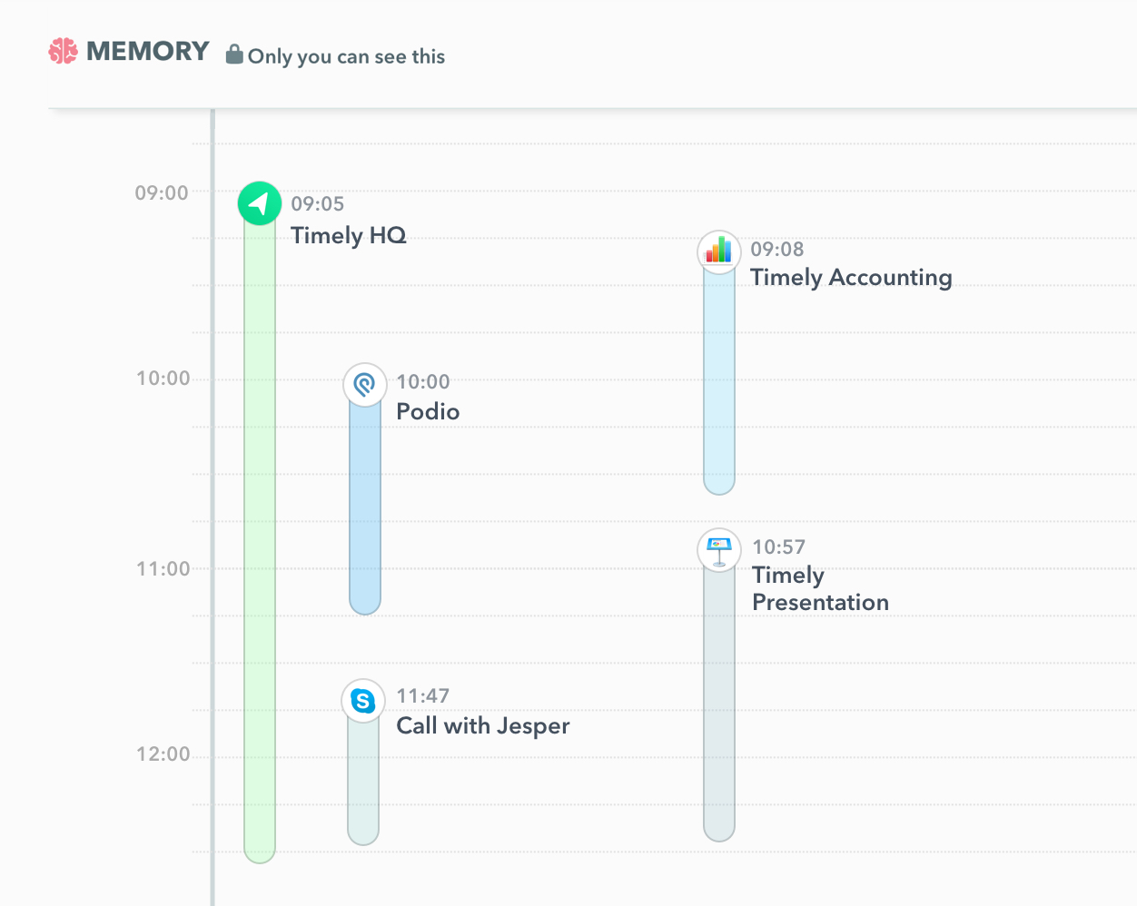Image resolution: width=1137 pixels, height=906 pixels.
Task: Open the Timely Presentation entry label
Action: coord(820,589)
